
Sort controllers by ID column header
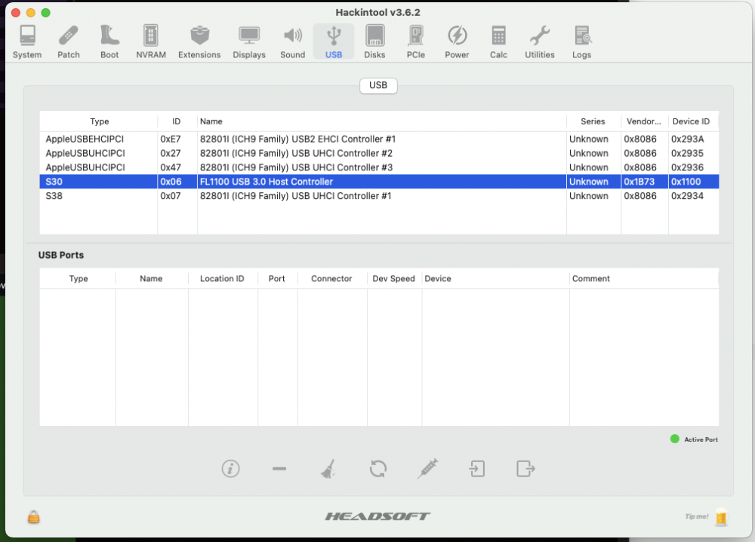[177, 121]
